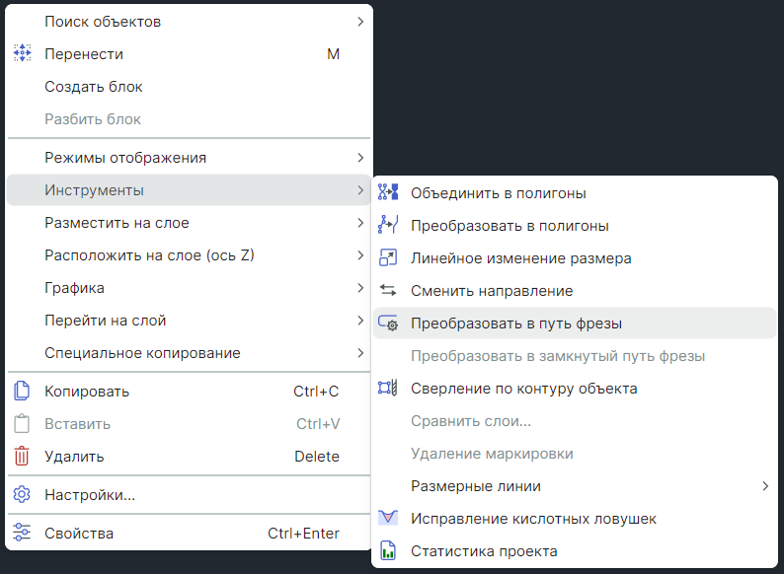Open the Размерные линии submenu arrow
Viewport: 784px width, 574px height.
pyautogui.click(x=765, y=486)
